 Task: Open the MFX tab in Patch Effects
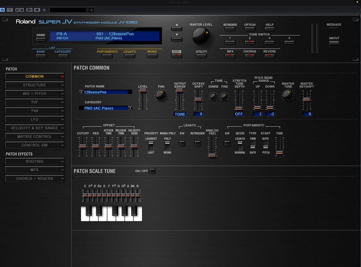[35, 170]
